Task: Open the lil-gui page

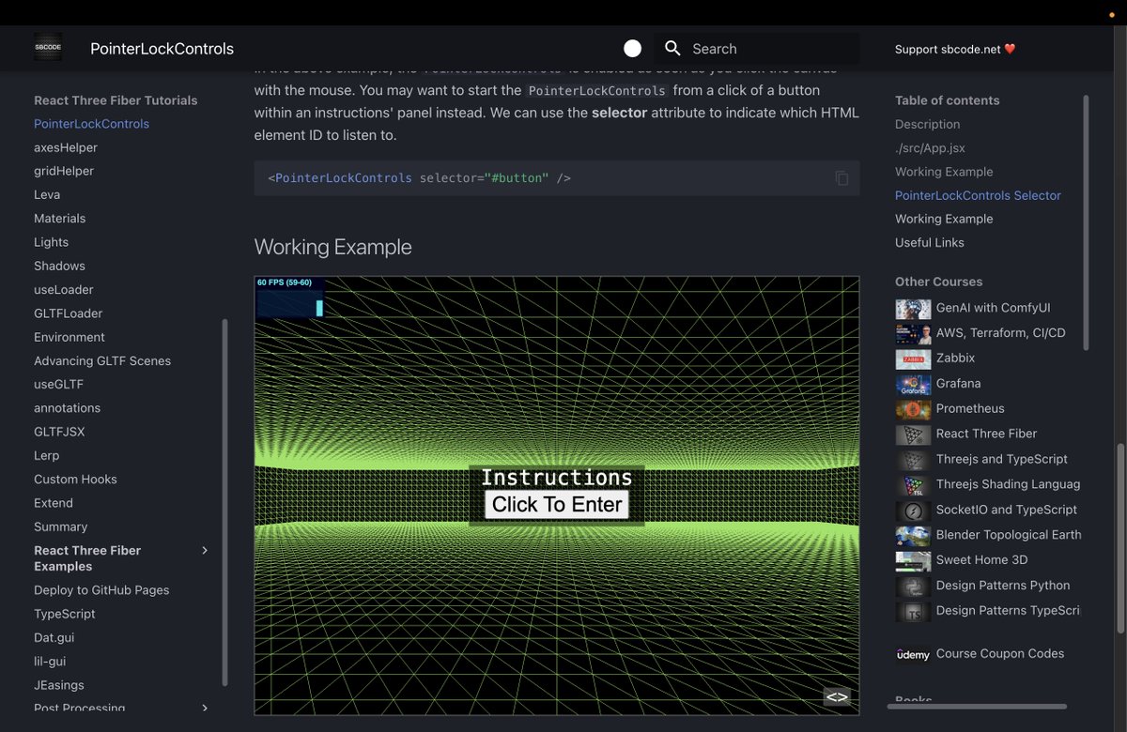Action: [50, 662]
